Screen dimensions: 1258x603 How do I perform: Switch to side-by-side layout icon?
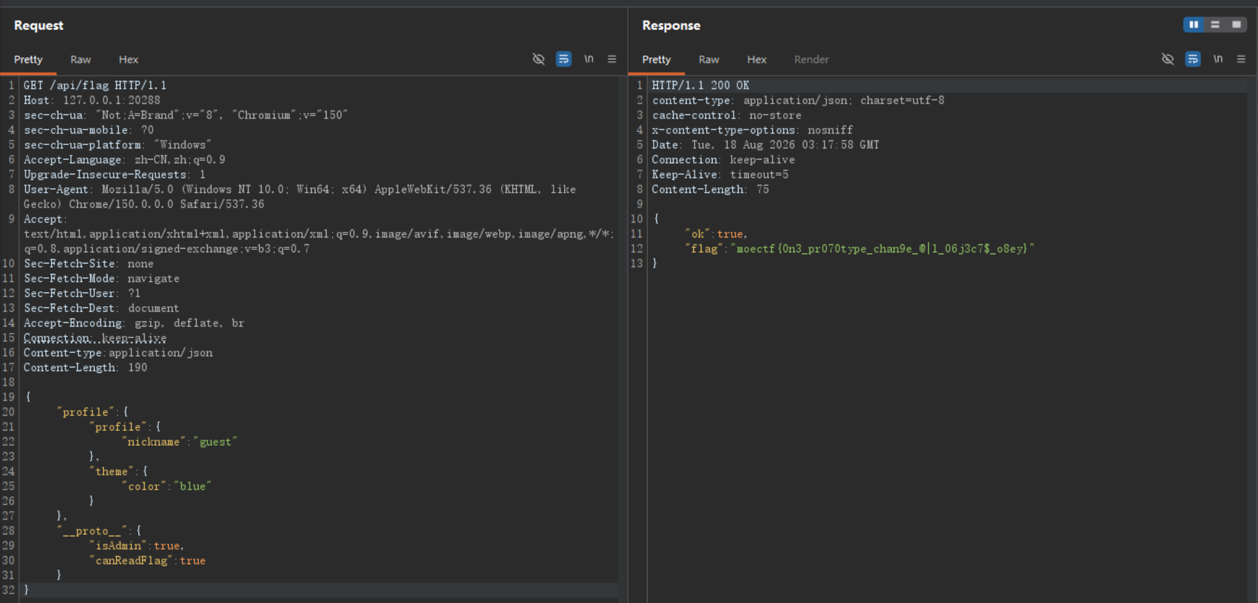1194,25
